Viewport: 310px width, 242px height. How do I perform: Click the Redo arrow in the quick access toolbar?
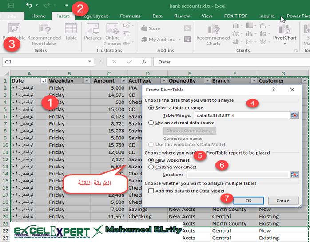[x=47, y=5]
